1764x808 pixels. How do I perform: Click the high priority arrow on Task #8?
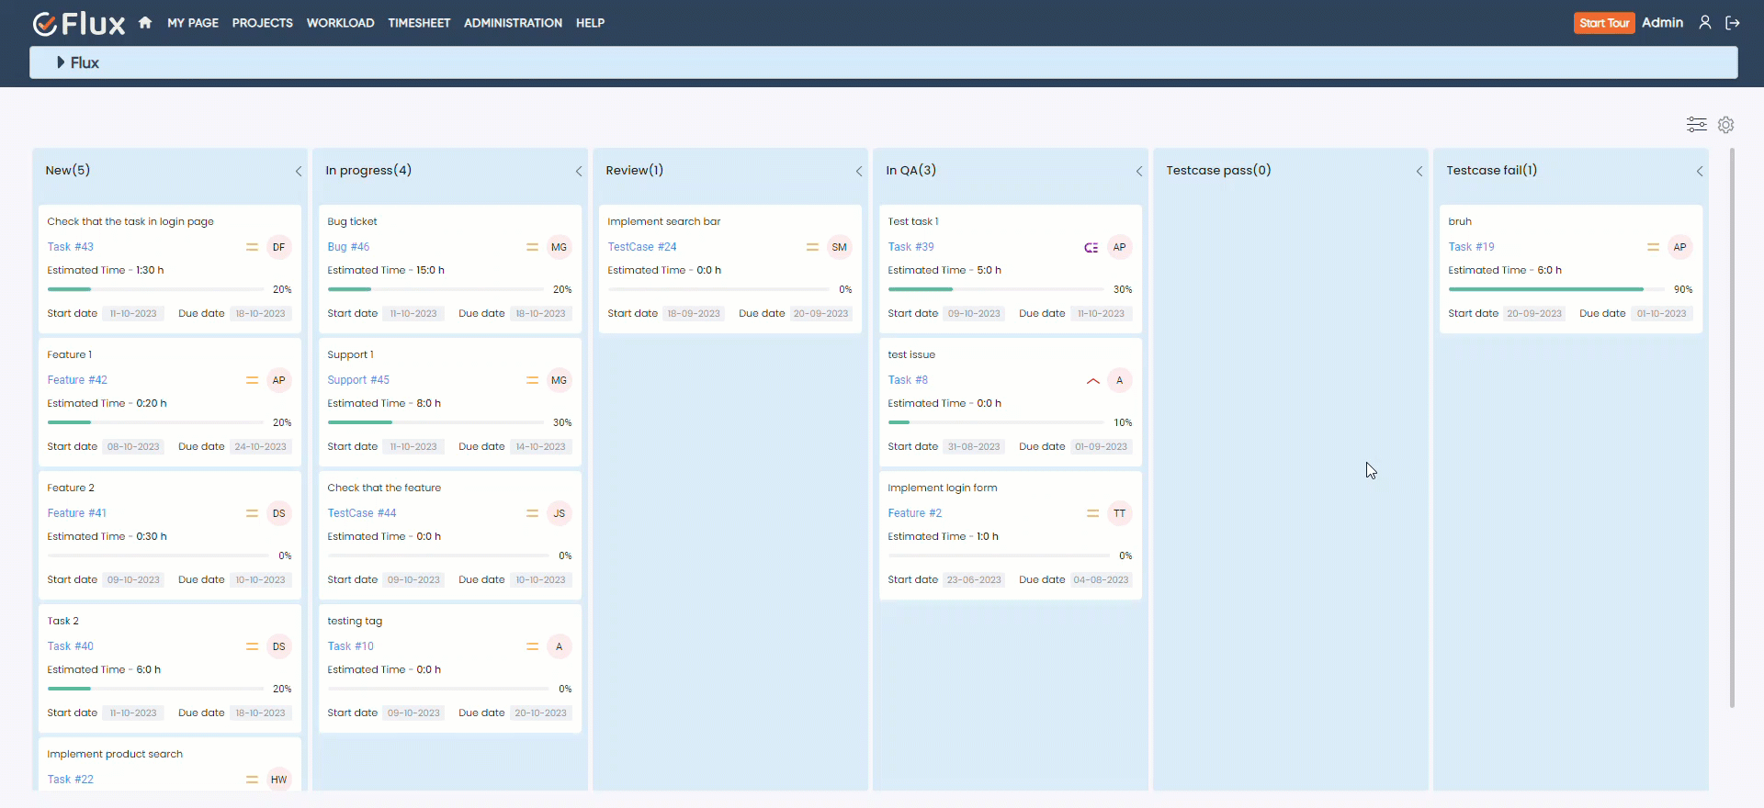(x=1092, y=380)
